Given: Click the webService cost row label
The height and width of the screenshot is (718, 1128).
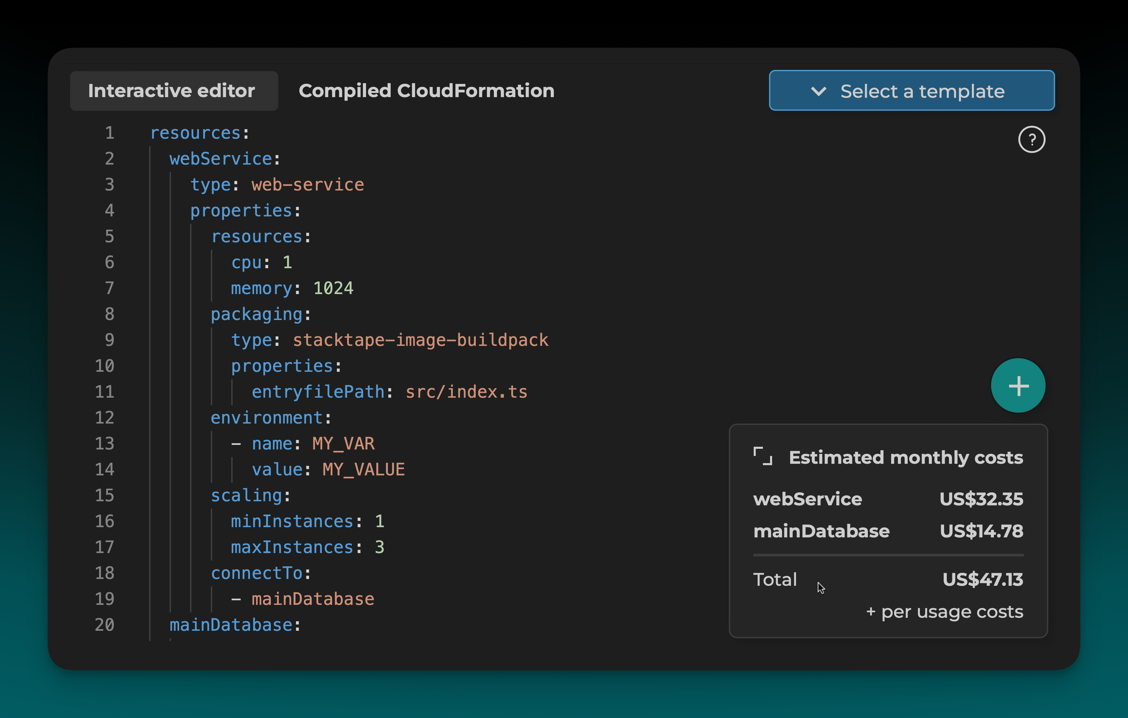Looking at the screenshot, I should pos(808,499).
